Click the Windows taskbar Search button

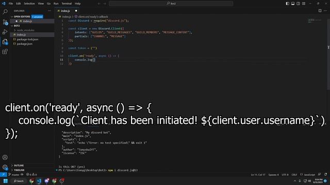[19, 181]
